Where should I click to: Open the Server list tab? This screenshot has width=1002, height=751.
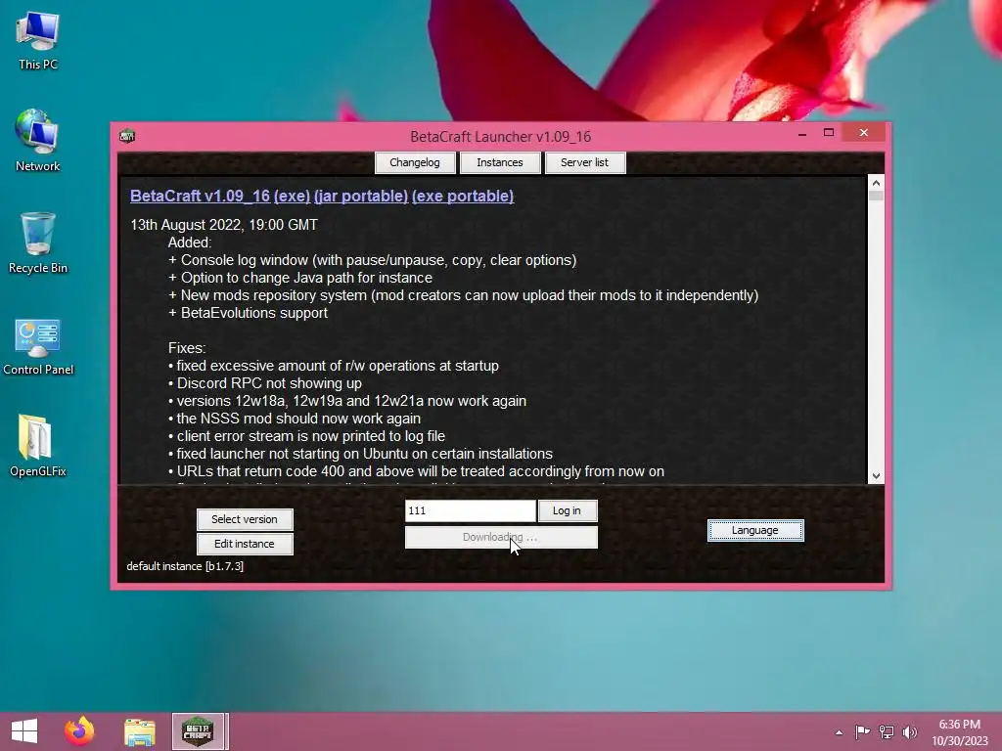585,162
